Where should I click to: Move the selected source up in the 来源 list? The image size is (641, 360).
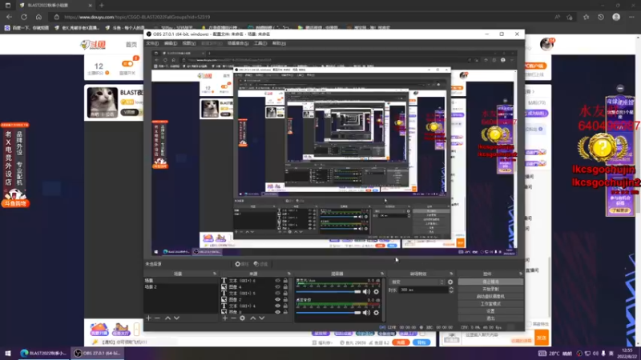(x=253, y=318)
